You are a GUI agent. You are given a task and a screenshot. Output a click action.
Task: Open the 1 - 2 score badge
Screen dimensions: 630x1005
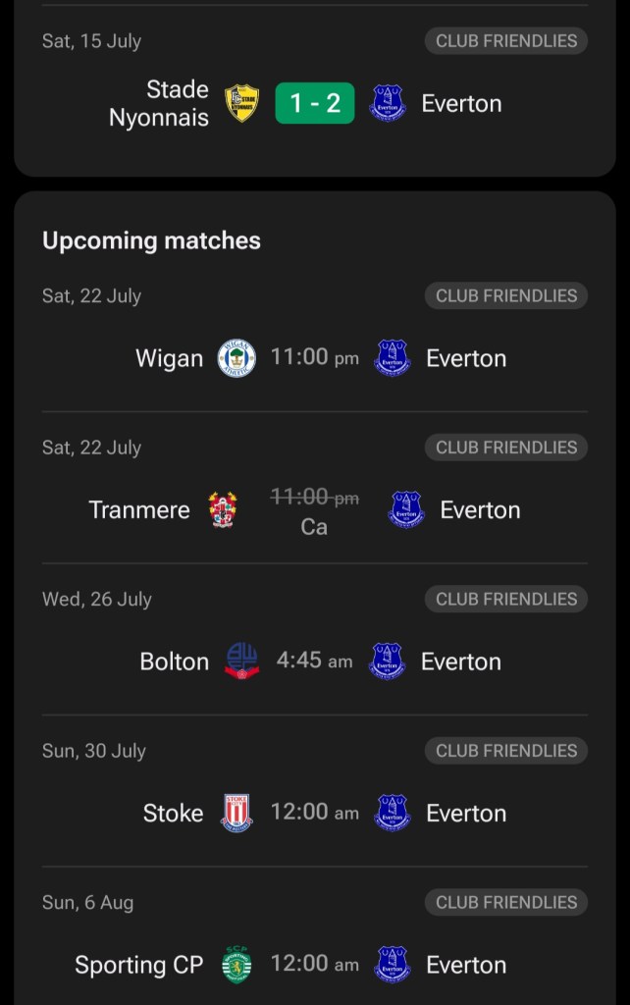click(x=315, y=103)
